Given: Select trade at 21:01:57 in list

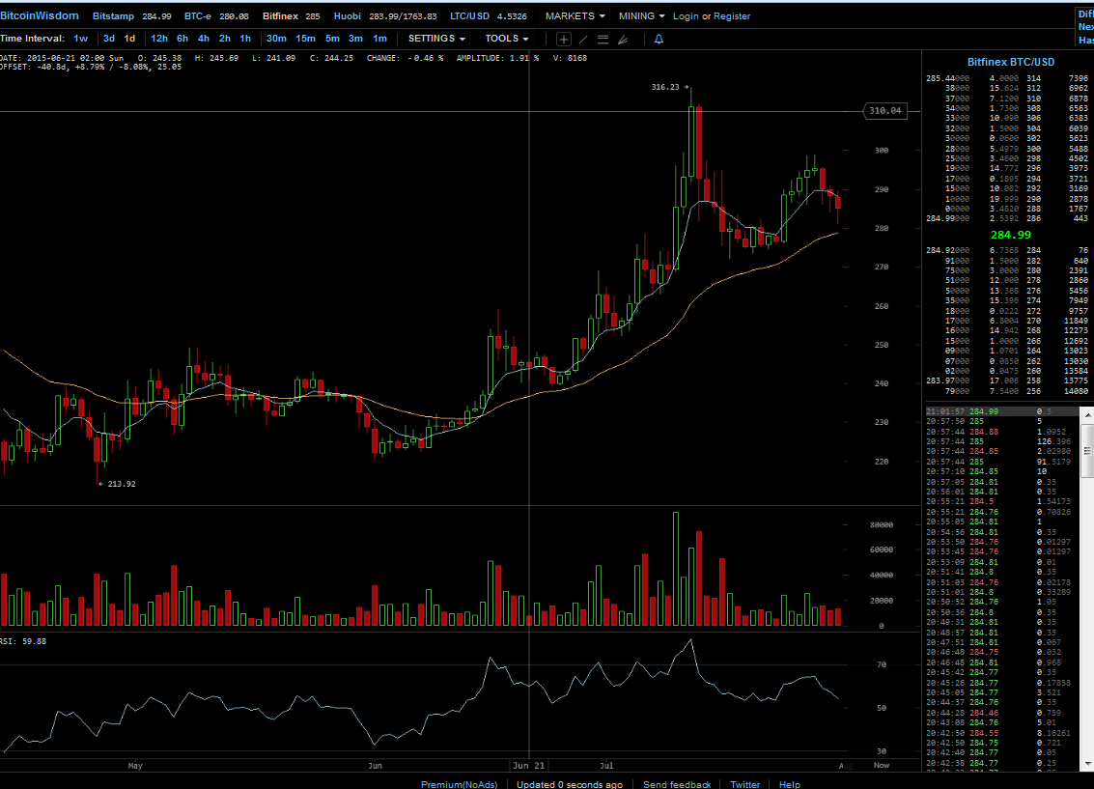Looking at the screenshot, I should [x=1002, y=411].
